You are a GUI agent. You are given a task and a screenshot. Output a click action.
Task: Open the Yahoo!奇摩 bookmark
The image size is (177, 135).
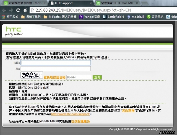pyautogui.click(x=90, y=17)
